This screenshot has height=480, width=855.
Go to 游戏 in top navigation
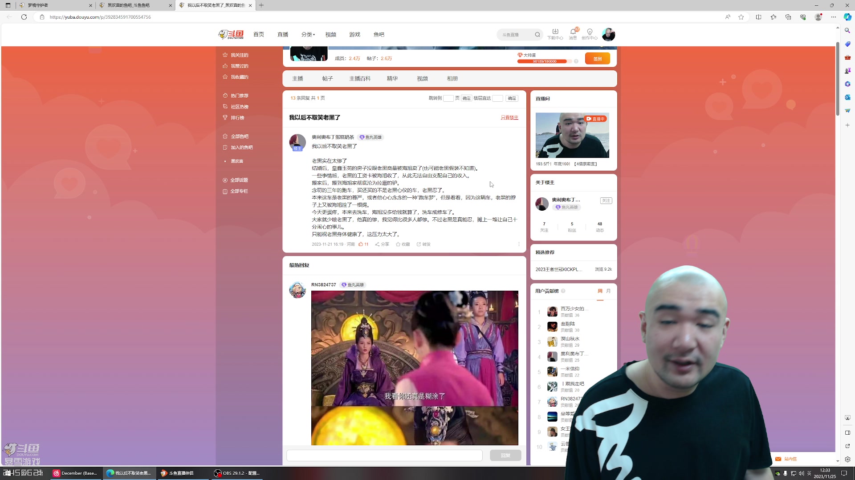click(x=355, y=34)
